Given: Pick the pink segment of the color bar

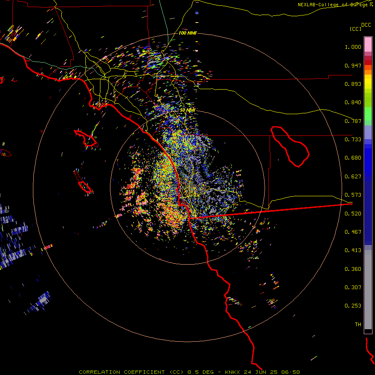Looking at the screenshot, I should 368,44.
